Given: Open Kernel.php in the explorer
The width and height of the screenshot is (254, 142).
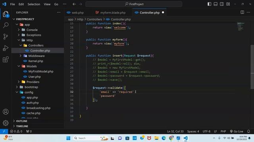Looking at the screenshot, I should click(36, 61).
